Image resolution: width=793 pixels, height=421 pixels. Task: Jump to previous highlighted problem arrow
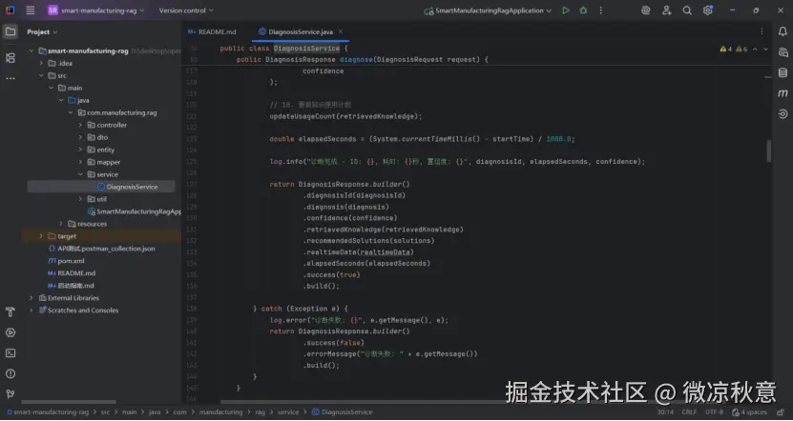coord(755,49)
